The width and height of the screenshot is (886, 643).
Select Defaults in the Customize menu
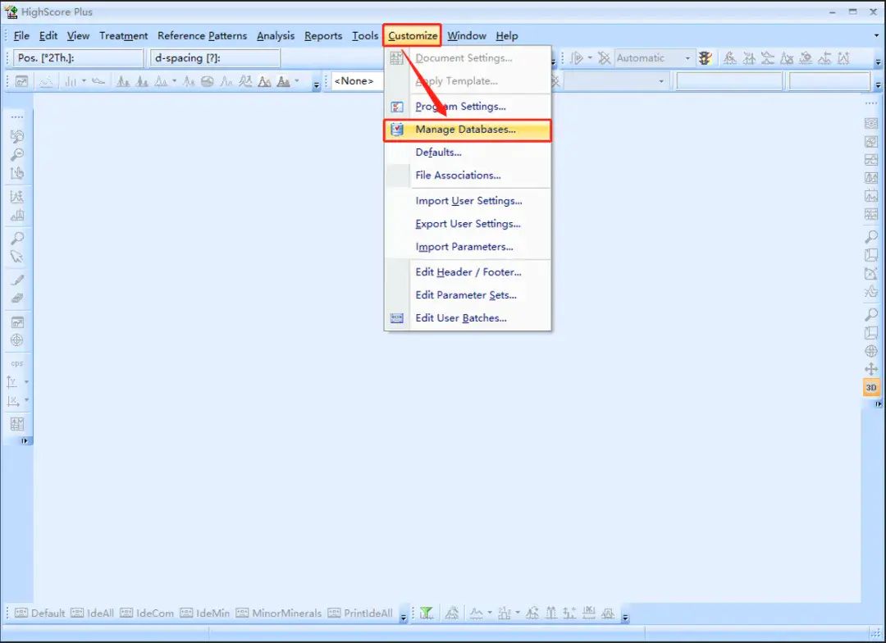[x=468, y=153]
